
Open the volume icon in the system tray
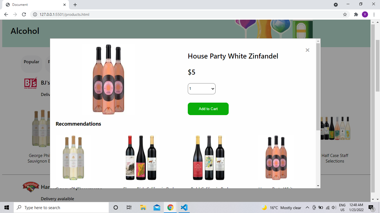coord(334,207)
